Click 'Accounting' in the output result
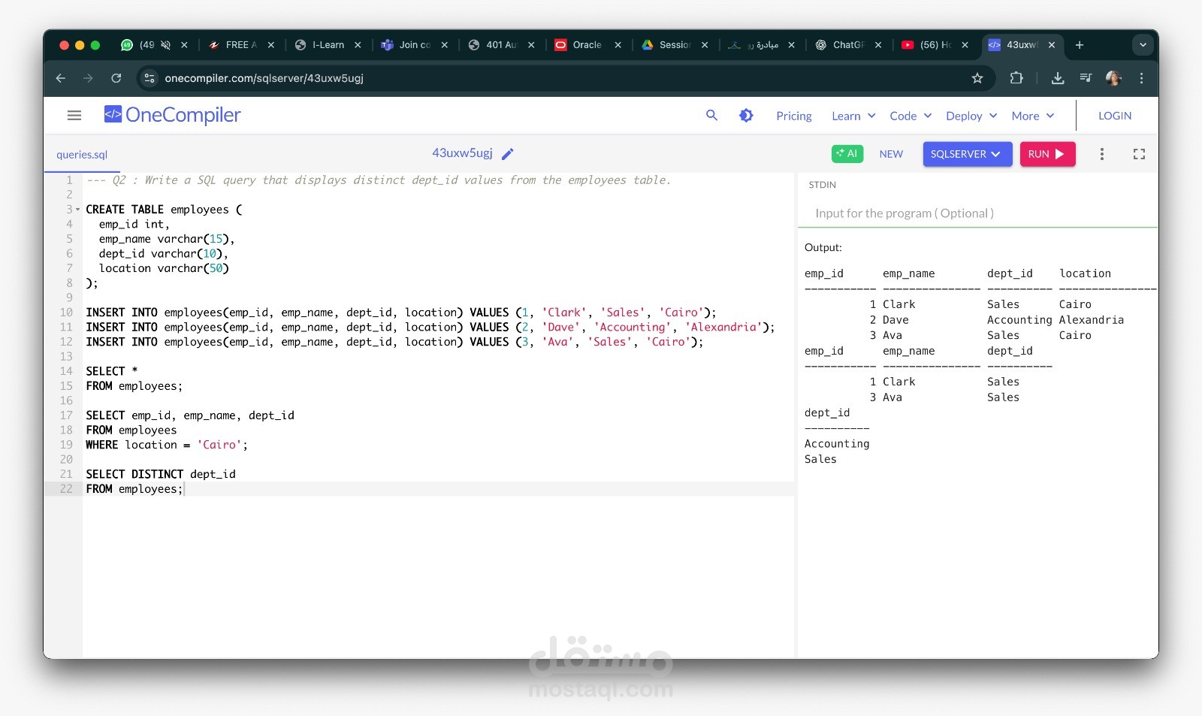The width and height of the screenshot is (1202, 716). pos(837,444)
